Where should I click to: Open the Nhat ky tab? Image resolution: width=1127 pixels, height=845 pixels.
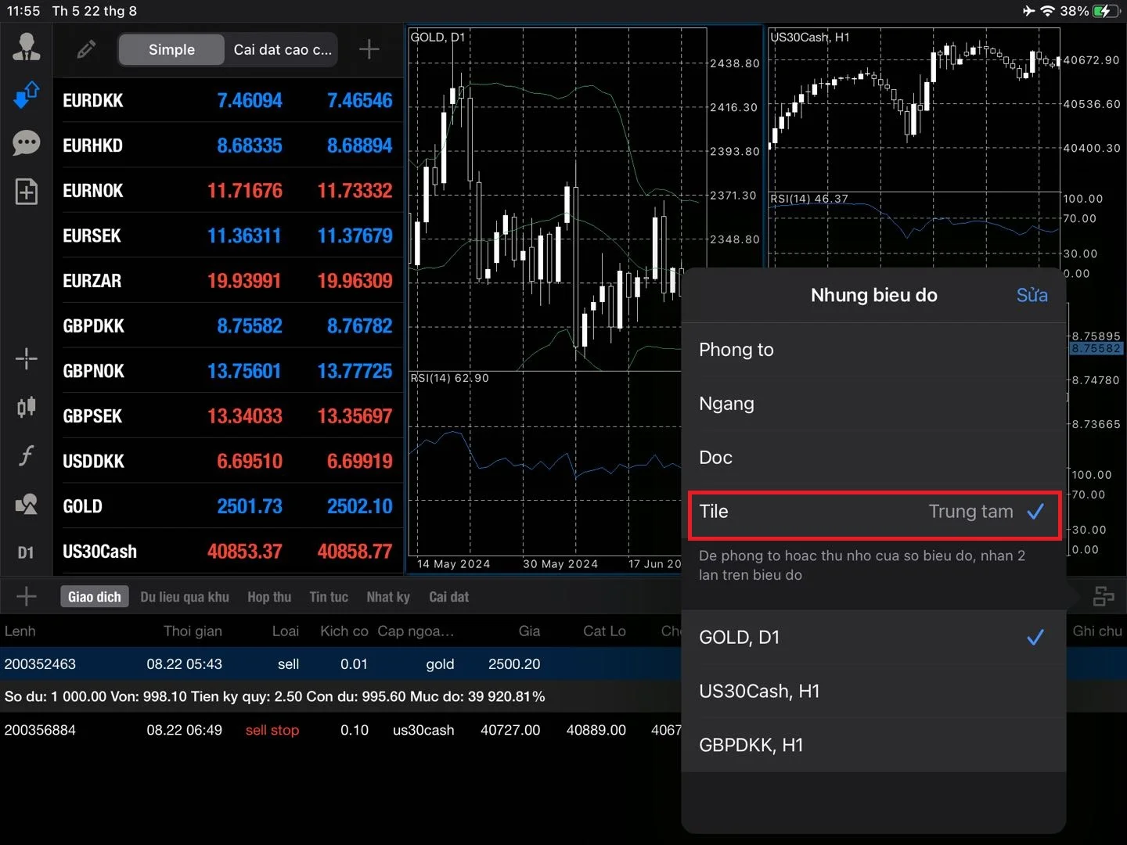[x=388, y=597]
